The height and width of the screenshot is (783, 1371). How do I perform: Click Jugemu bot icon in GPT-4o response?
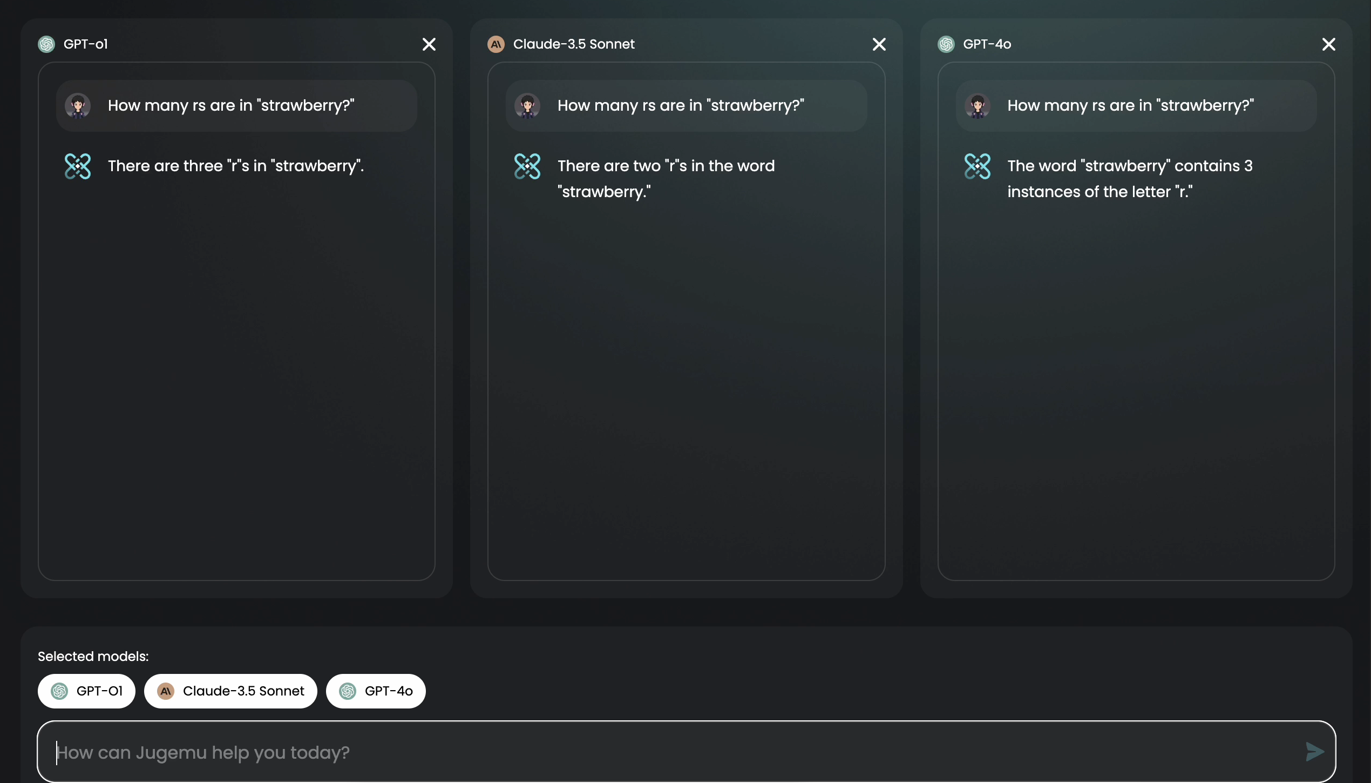977,166
